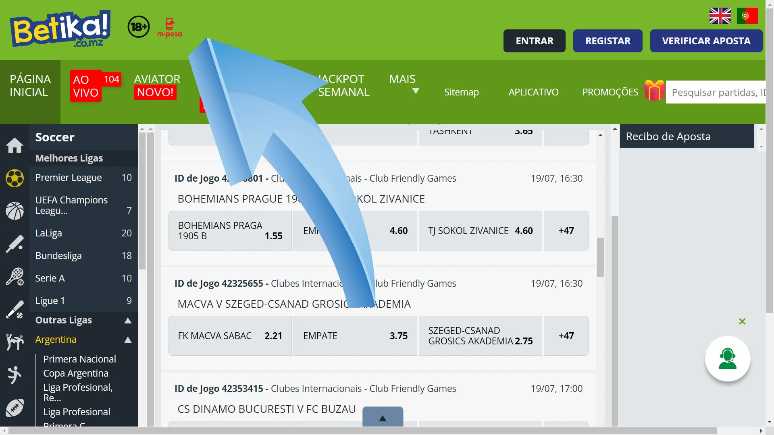
Task: Click the VERIFICAR APOSTA button
Action: pos(706,41)
